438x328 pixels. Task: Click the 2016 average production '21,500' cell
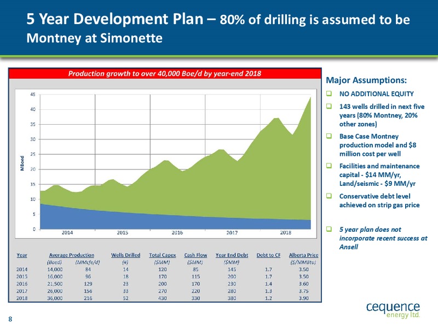pos(55,284)
